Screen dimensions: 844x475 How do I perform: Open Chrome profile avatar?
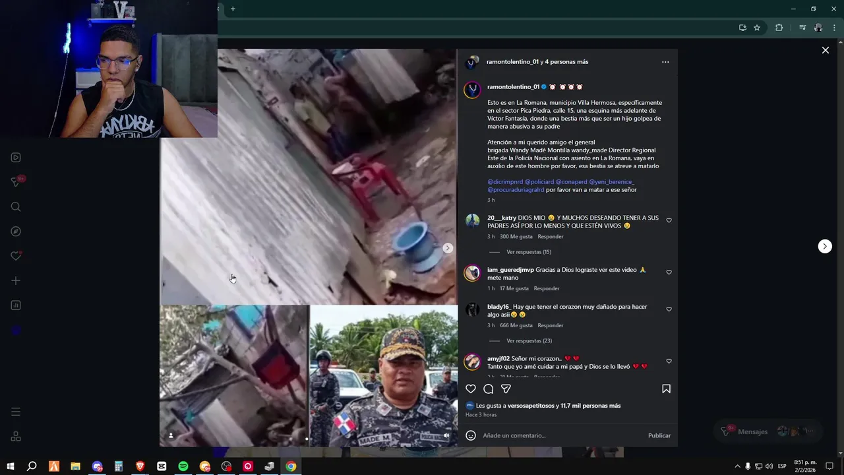818,28
